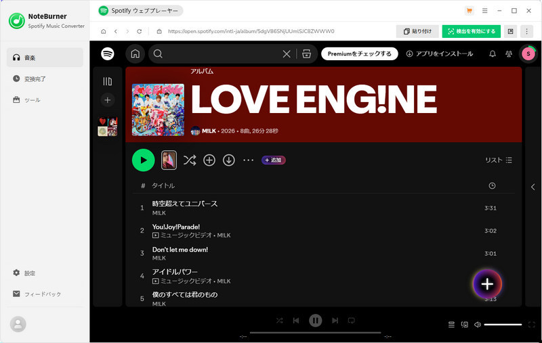The image size is (542, 343).
Task: Download the album arrow icon
Action: coord(229,160)
